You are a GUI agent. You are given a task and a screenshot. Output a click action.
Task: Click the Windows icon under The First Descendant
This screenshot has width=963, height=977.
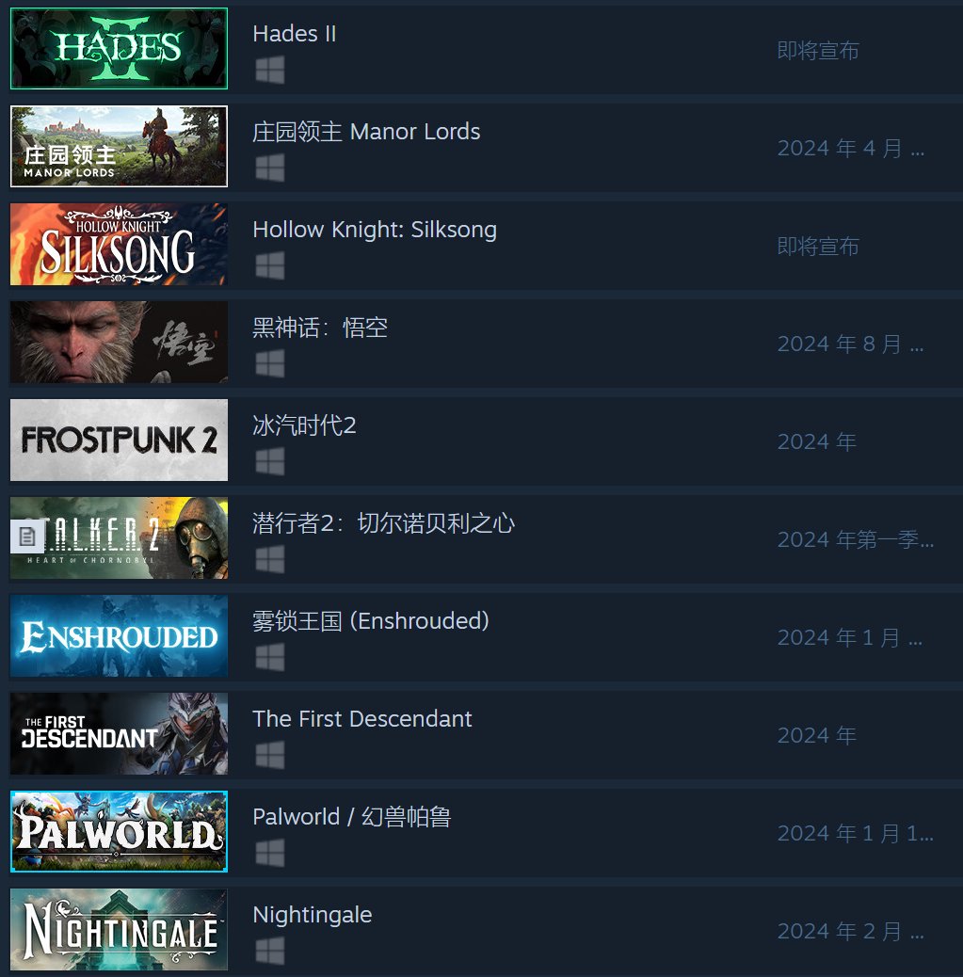tap(270, 755)
